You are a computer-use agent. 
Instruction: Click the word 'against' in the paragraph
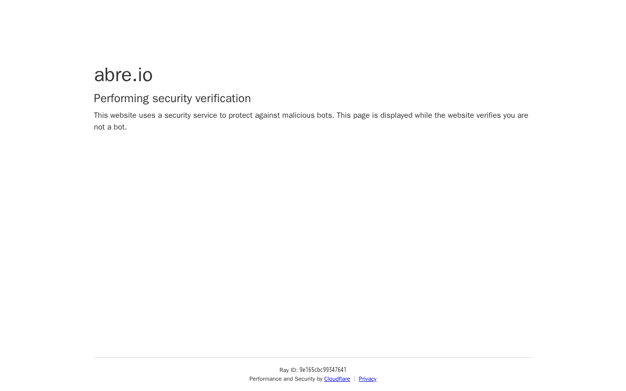coord(268,115)
